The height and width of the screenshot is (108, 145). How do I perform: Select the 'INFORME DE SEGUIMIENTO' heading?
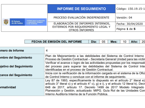pos(81,9)
